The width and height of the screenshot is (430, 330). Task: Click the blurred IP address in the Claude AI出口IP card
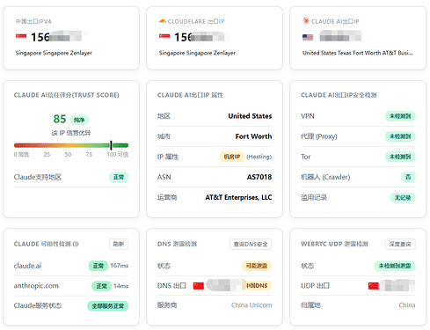coord(340,37)
